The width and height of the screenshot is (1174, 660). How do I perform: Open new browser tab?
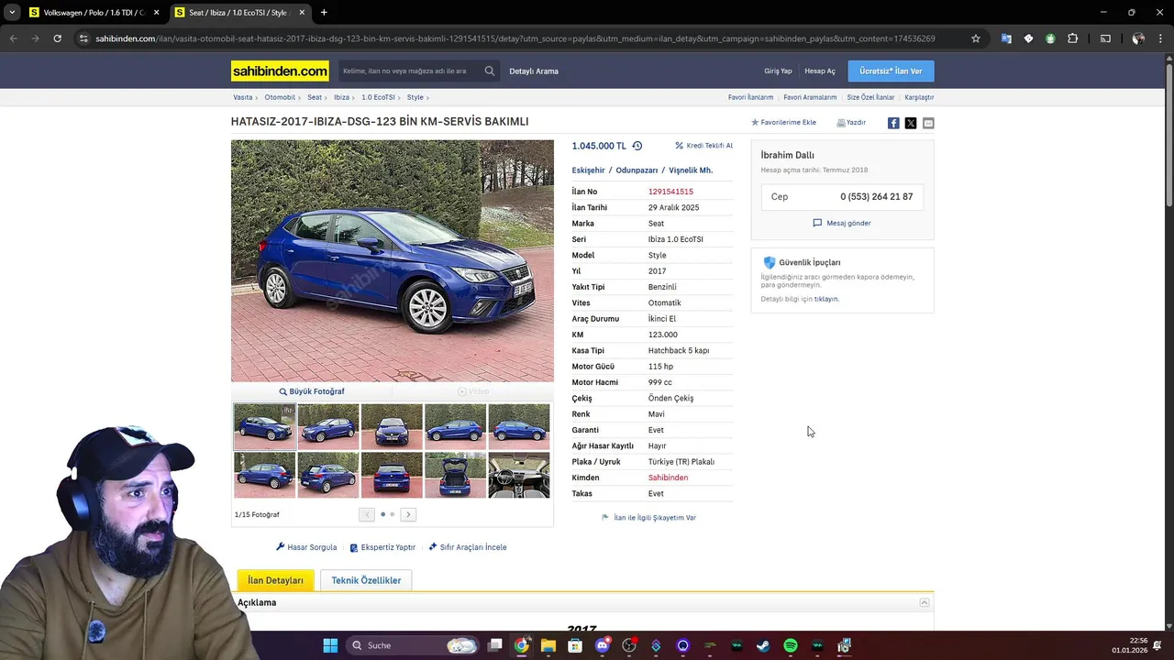point(324,13)
